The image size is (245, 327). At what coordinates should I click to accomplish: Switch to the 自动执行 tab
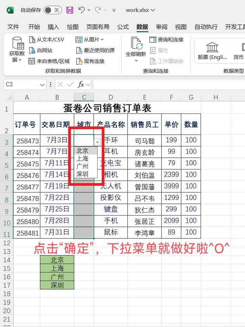[x=206, y=27]
